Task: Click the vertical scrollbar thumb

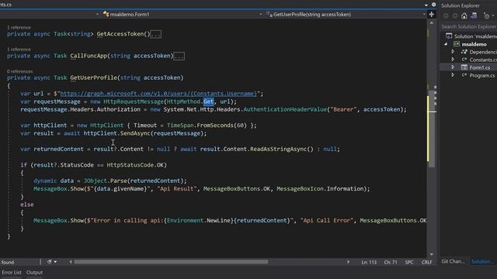Action: [432, 129]
